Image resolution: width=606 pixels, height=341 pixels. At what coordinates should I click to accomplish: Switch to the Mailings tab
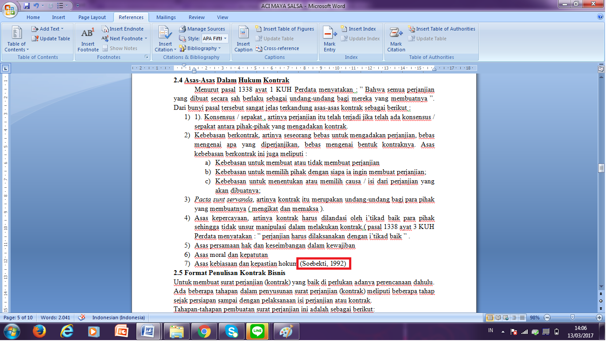[166, 17]
